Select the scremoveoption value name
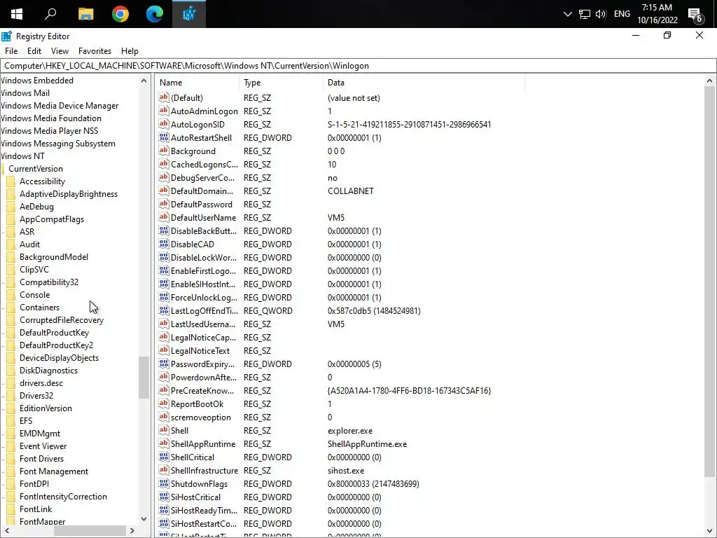Viewport: 717px width, 538px height. (x=201, y=418)
